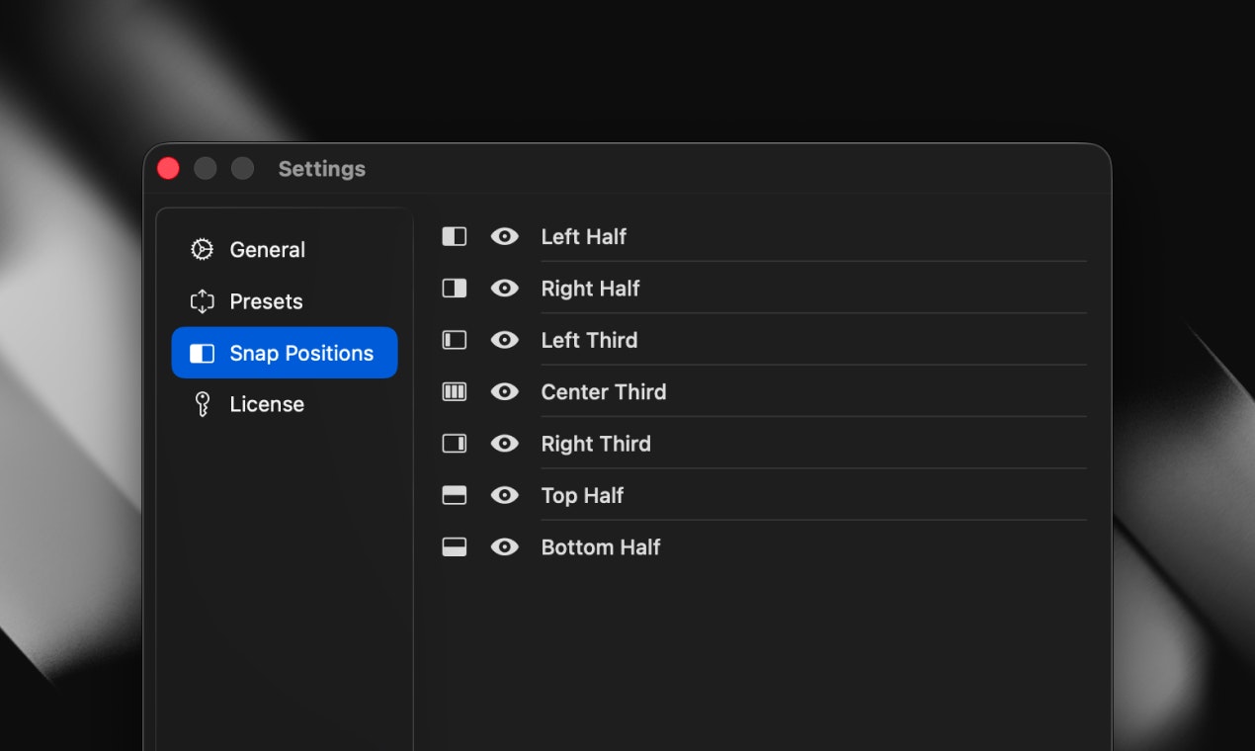This screenshot has width=1255, height=751.
Task: Toggle visibility of the Left Half snap position
Action: click(505, 236)
